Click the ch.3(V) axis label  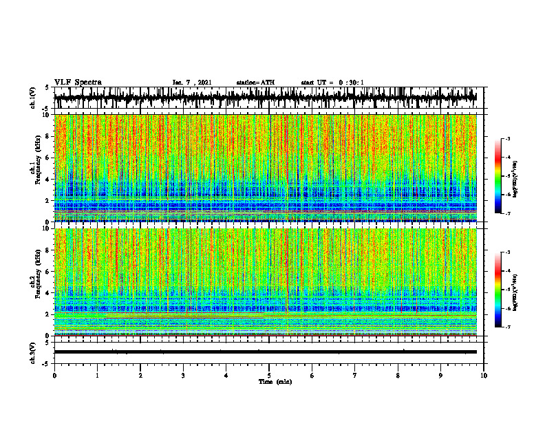tap(32, 353)
